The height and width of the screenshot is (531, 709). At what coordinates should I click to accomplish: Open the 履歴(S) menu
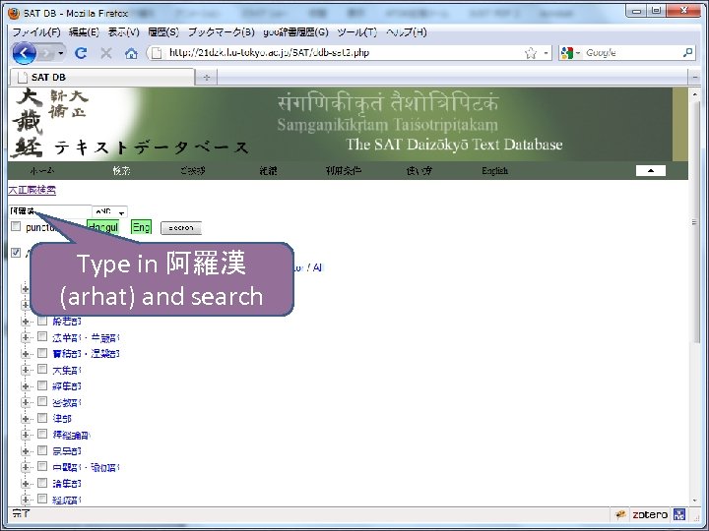click(163, 32)
